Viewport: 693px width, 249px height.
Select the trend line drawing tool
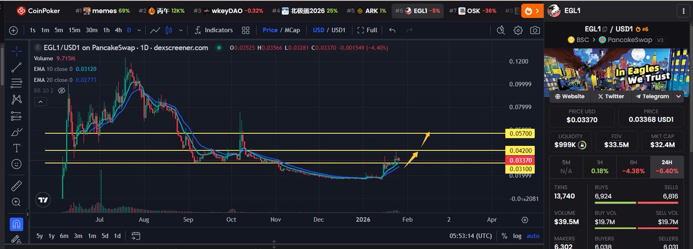click(x=16, y=67)
